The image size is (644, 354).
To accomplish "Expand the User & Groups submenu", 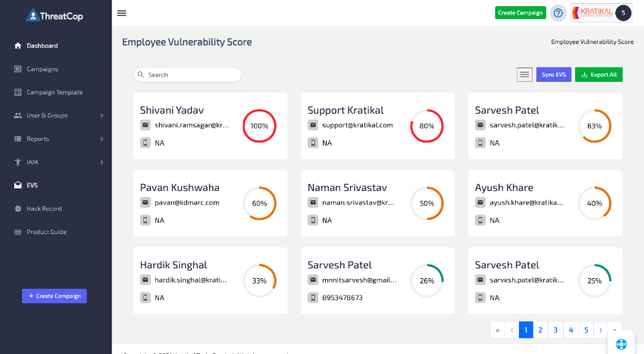I will click(102, 116).
